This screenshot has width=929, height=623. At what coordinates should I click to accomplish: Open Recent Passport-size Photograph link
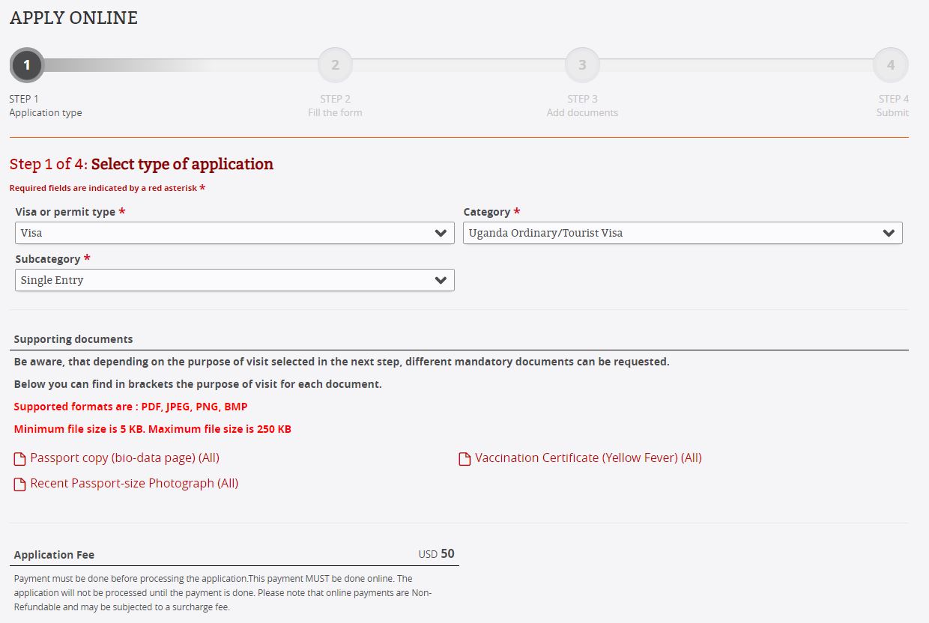pos(134,483)
